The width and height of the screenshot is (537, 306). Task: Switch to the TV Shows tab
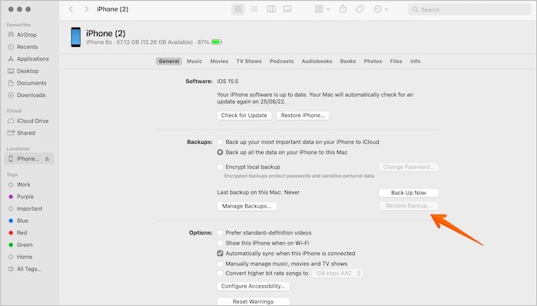[x=249, y=62]
